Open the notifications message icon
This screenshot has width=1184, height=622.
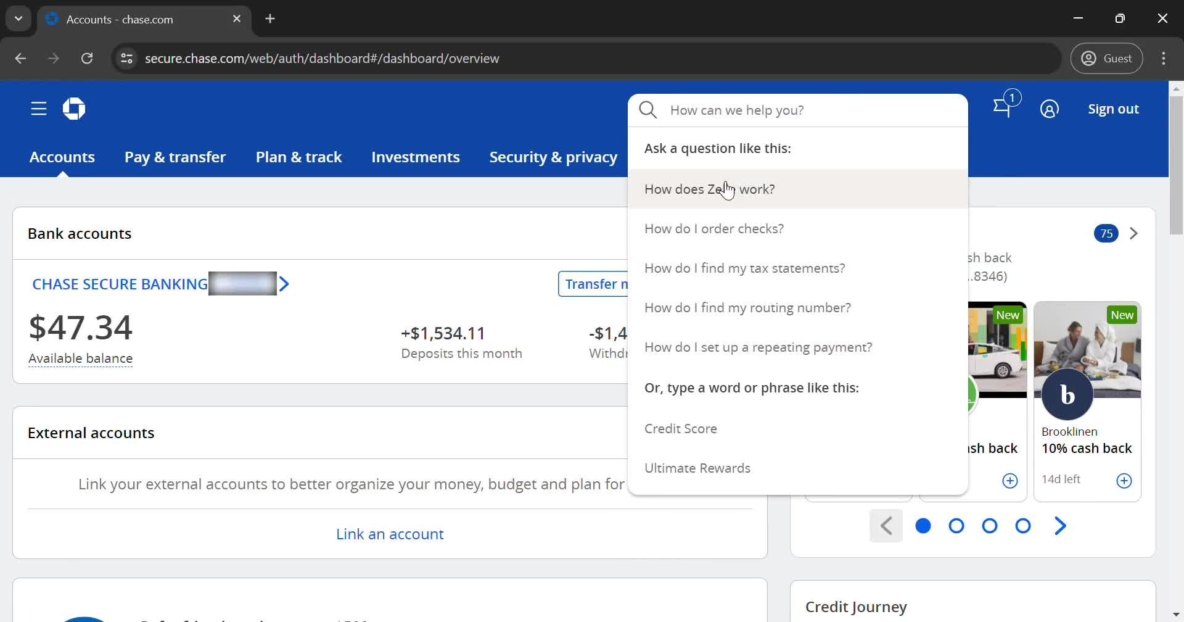(x=1003, y=109)
